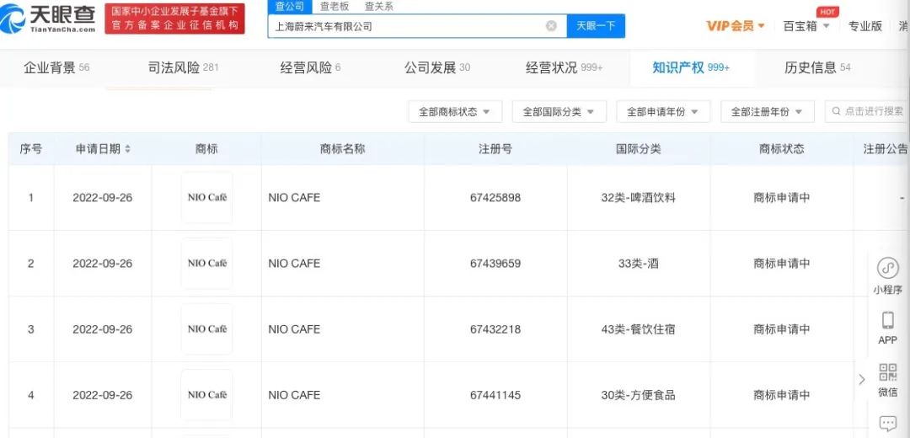Open the 司法风险 tab

point(184,68)
